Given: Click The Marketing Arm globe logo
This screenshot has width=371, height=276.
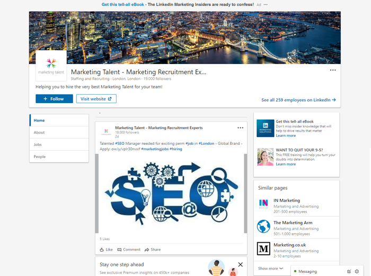Looking at the screenshot, I should pyautogui.click(x=263, y=226).
